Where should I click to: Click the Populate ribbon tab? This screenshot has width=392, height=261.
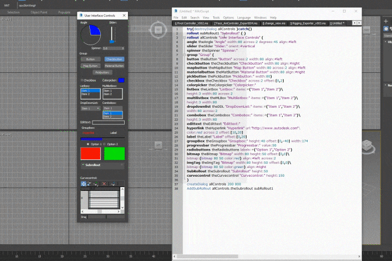(x=64, y=13)
